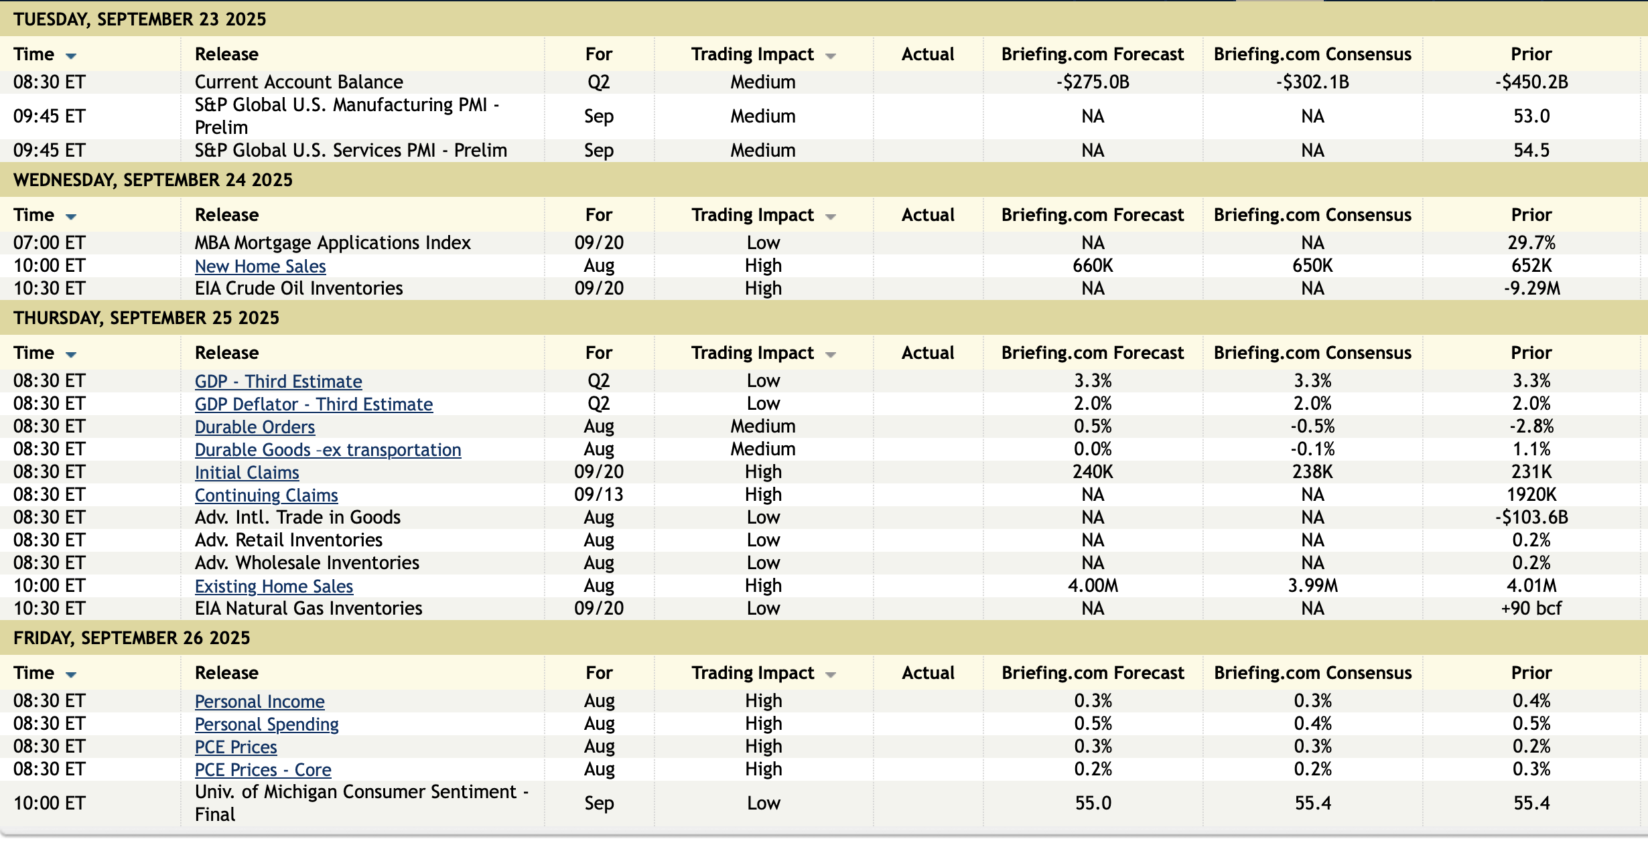Sort Friday's Trading Impact column arrow
Viewport: 1648px width, 841px height.
tap(831, 675)
